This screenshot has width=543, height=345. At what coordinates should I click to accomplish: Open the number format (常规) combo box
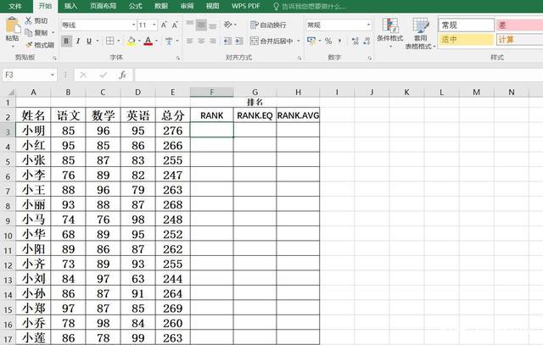(x=339, y=25)
